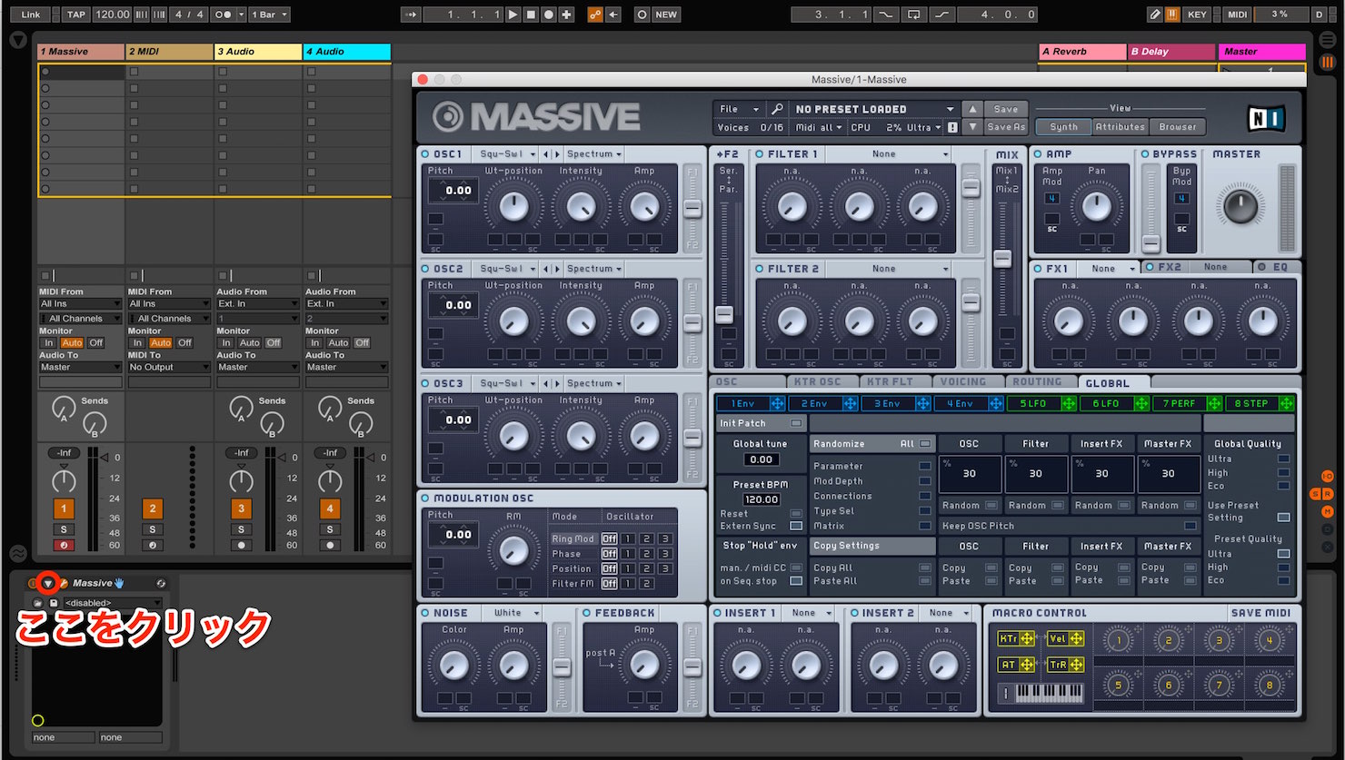Open the disabled preset dropdown in device
1345x760 pixels.
(x=112, y=603)
